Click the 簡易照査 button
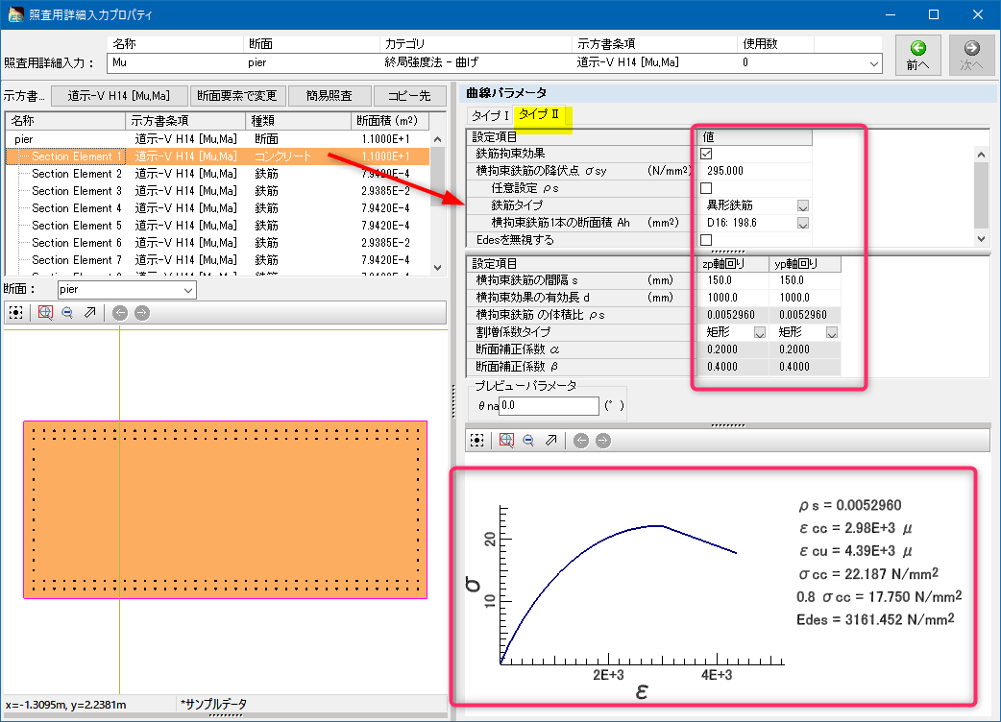This screenshot has height=722, width=1001. tap(329, 95)
